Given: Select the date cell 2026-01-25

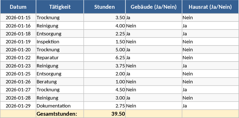Looking at the screenshot, I should tap(18, 74).
